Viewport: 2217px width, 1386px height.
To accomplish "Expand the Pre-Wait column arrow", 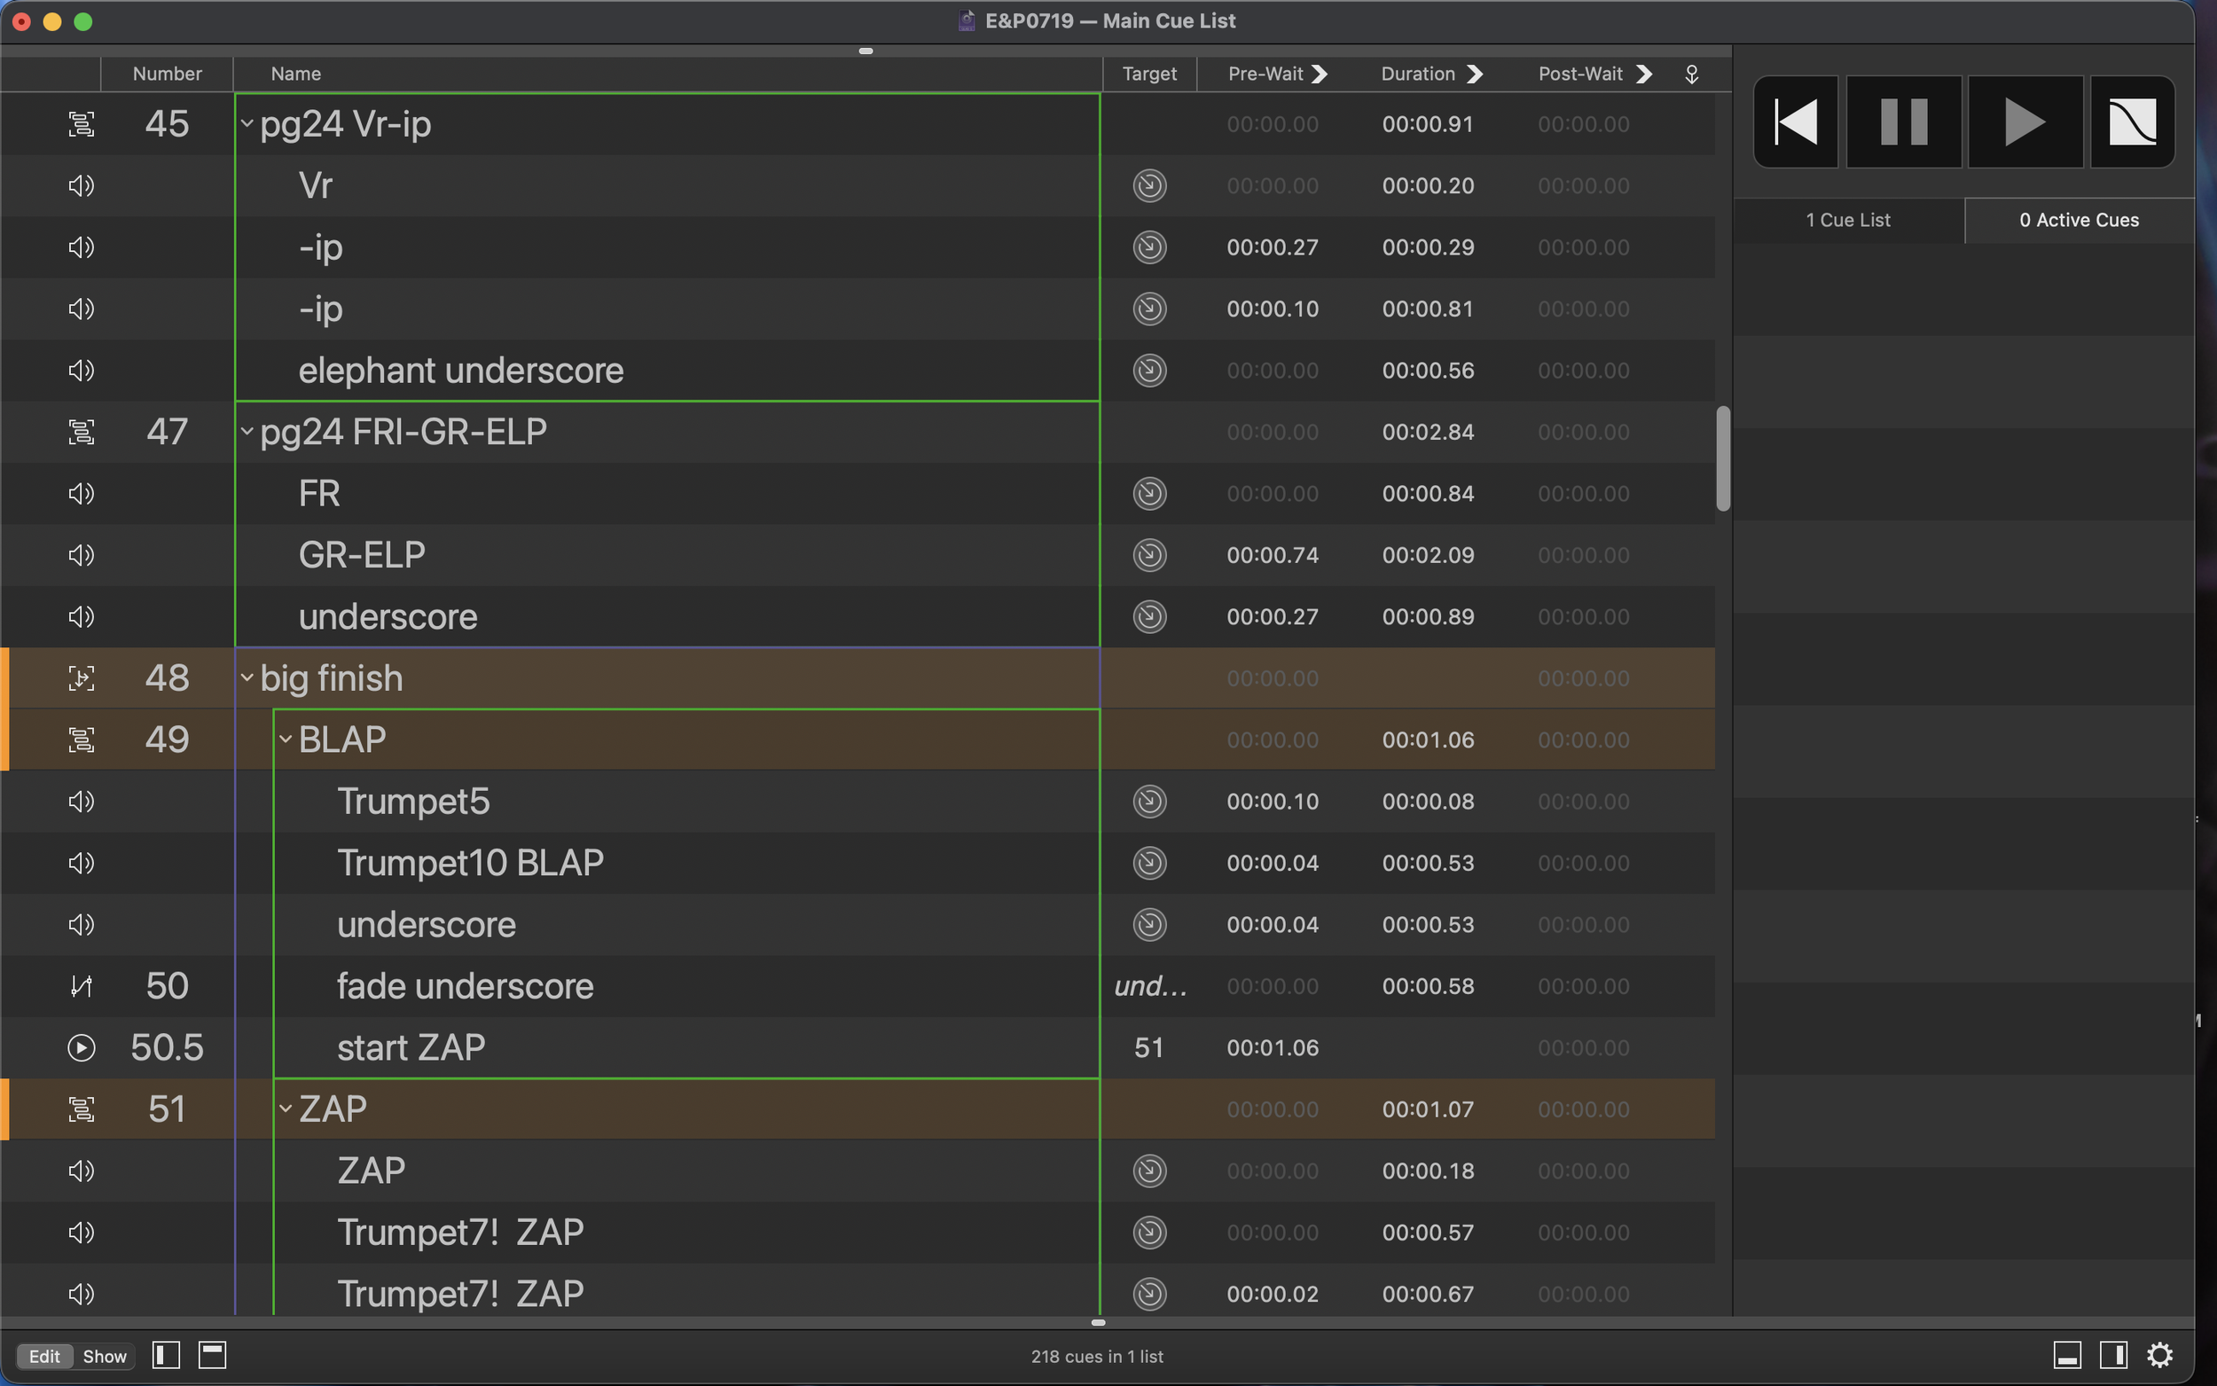I will coord(1319,74).
